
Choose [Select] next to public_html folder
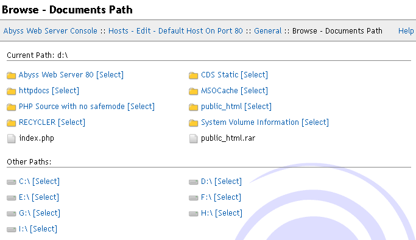[258, 107]
